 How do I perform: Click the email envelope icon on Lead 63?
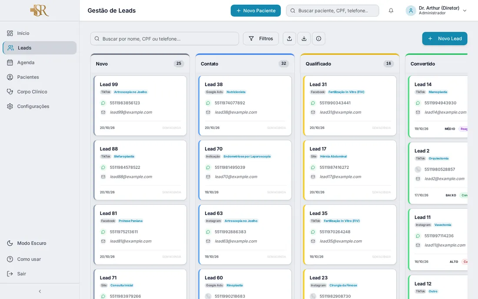click(208, 241)
